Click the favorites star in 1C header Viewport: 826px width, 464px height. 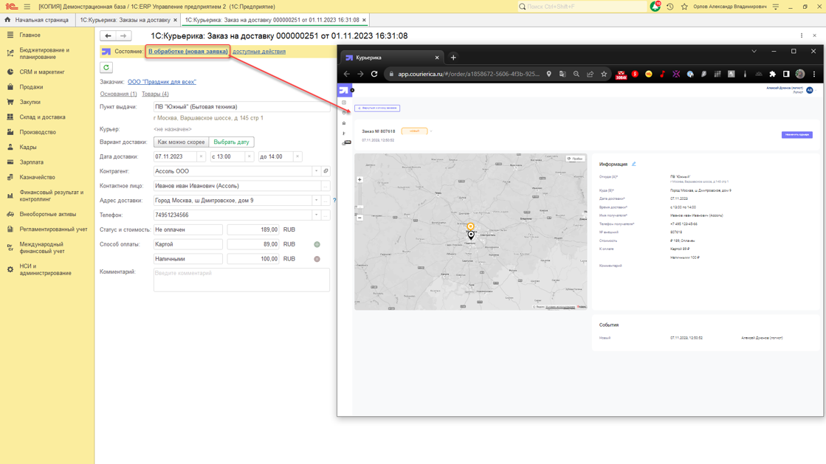(x=684, y=7)
